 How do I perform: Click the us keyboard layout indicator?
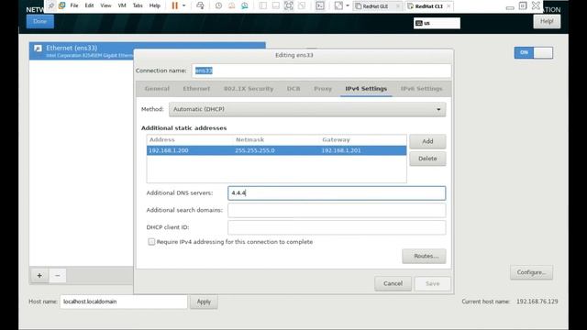point(437,23)
